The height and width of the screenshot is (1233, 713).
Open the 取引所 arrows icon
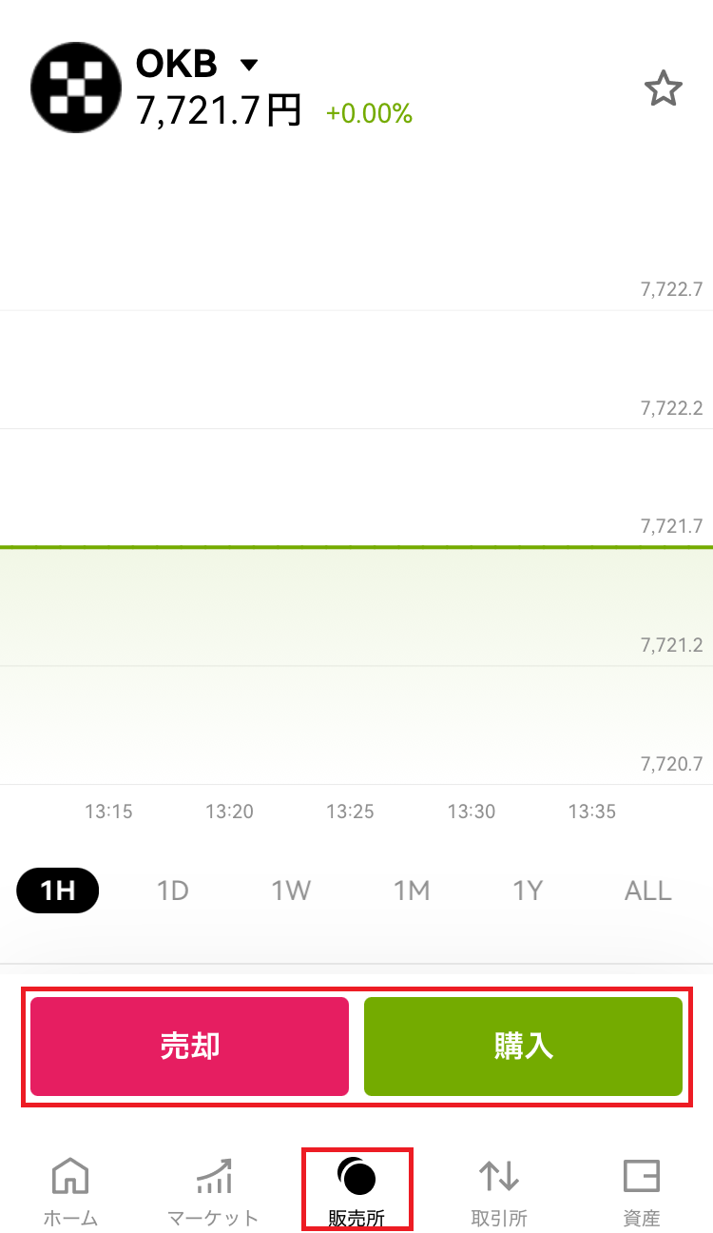point(499,1177)
